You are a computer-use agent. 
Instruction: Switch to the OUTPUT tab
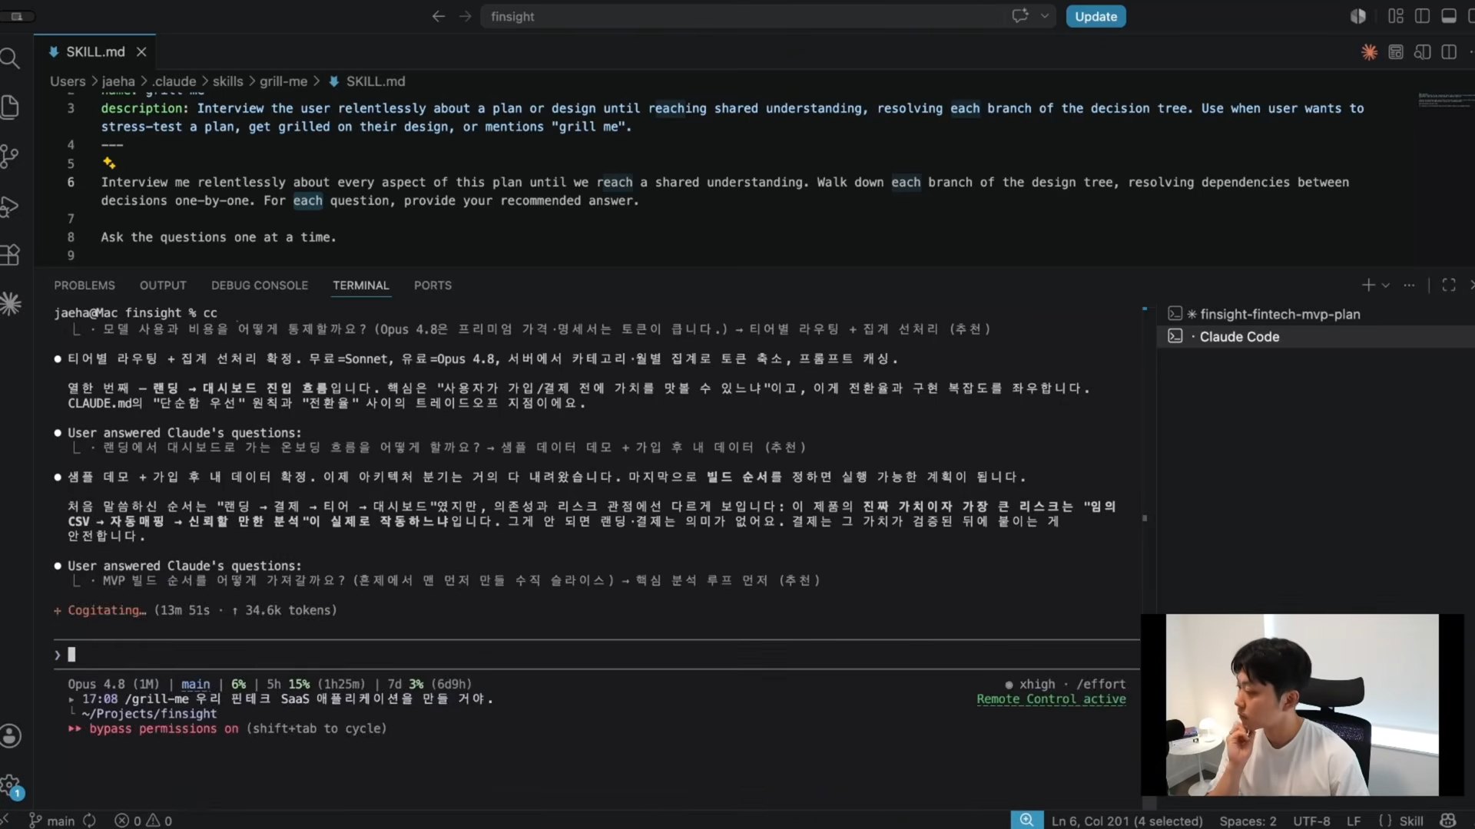point(163,285)
